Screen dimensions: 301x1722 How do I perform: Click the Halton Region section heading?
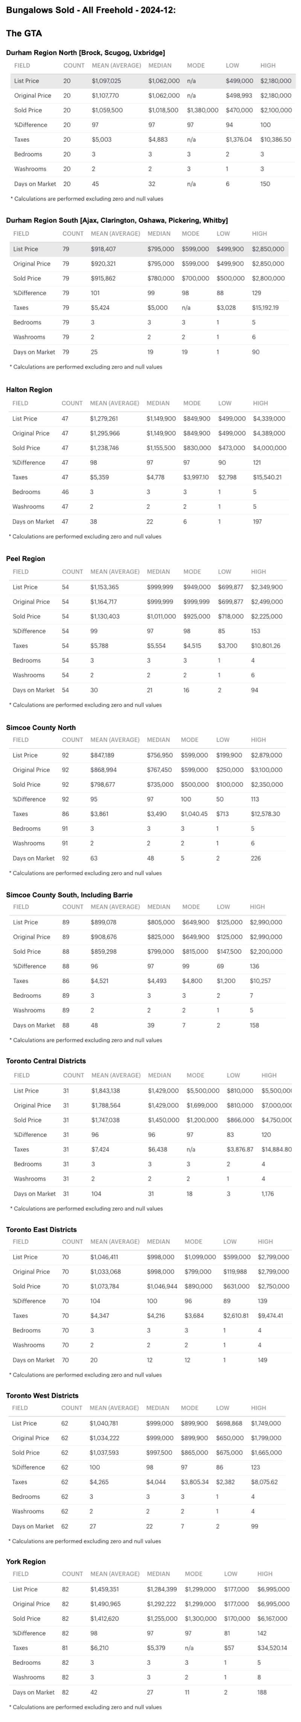click(x=29, y=389)
